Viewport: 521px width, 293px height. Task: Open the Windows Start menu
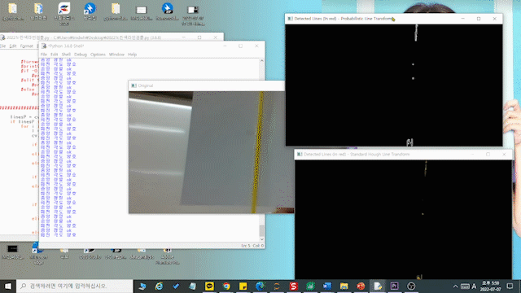point(8,286)
